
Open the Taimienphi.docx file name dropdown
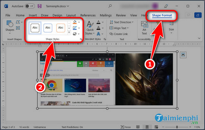click(57, 6)
